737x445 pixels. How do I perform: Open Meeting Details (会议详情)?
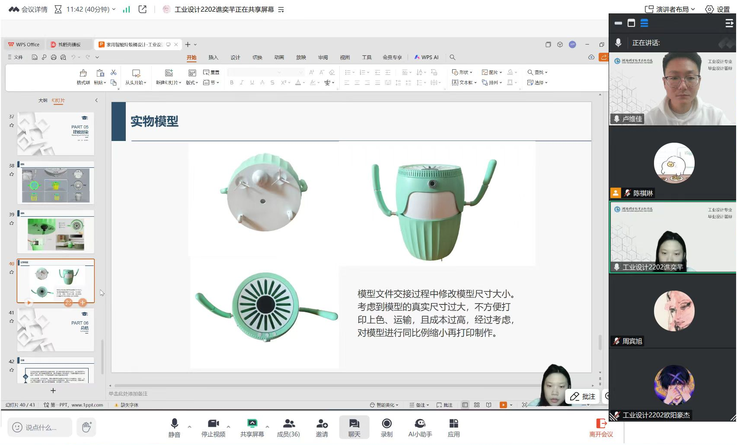tap(28, 9)
